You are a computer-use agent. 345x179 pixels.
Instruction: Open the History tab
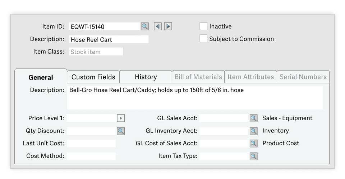point(146,77)
